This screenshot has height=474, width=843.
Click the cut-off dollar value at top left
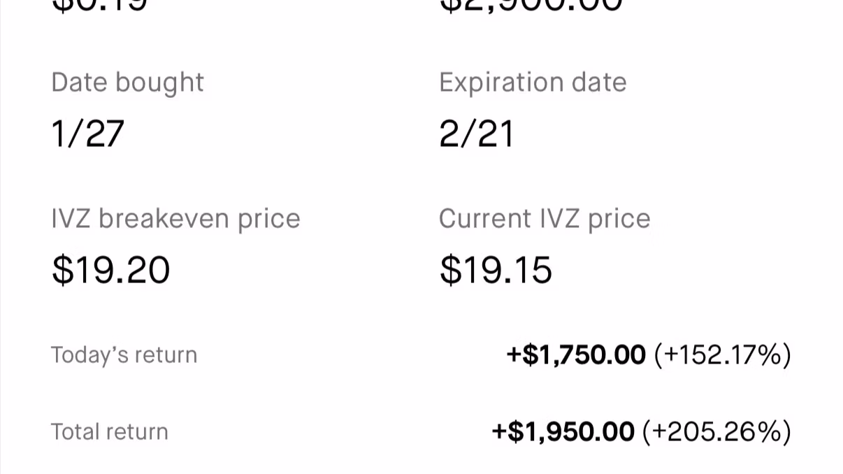point(99,6)
